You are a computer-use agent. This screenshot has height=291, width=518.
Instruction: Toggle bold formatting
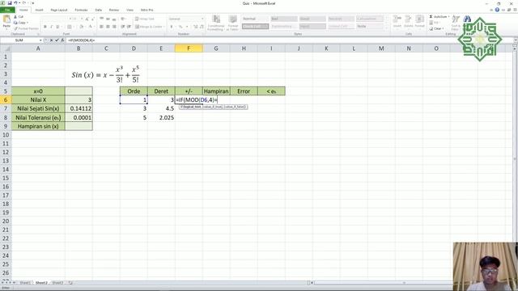[x=45, y=27]
